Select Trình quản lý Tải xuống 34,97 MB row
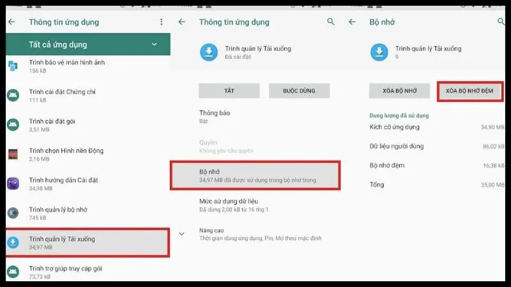This screenshot has height=287, width=511. coord(88,242)
